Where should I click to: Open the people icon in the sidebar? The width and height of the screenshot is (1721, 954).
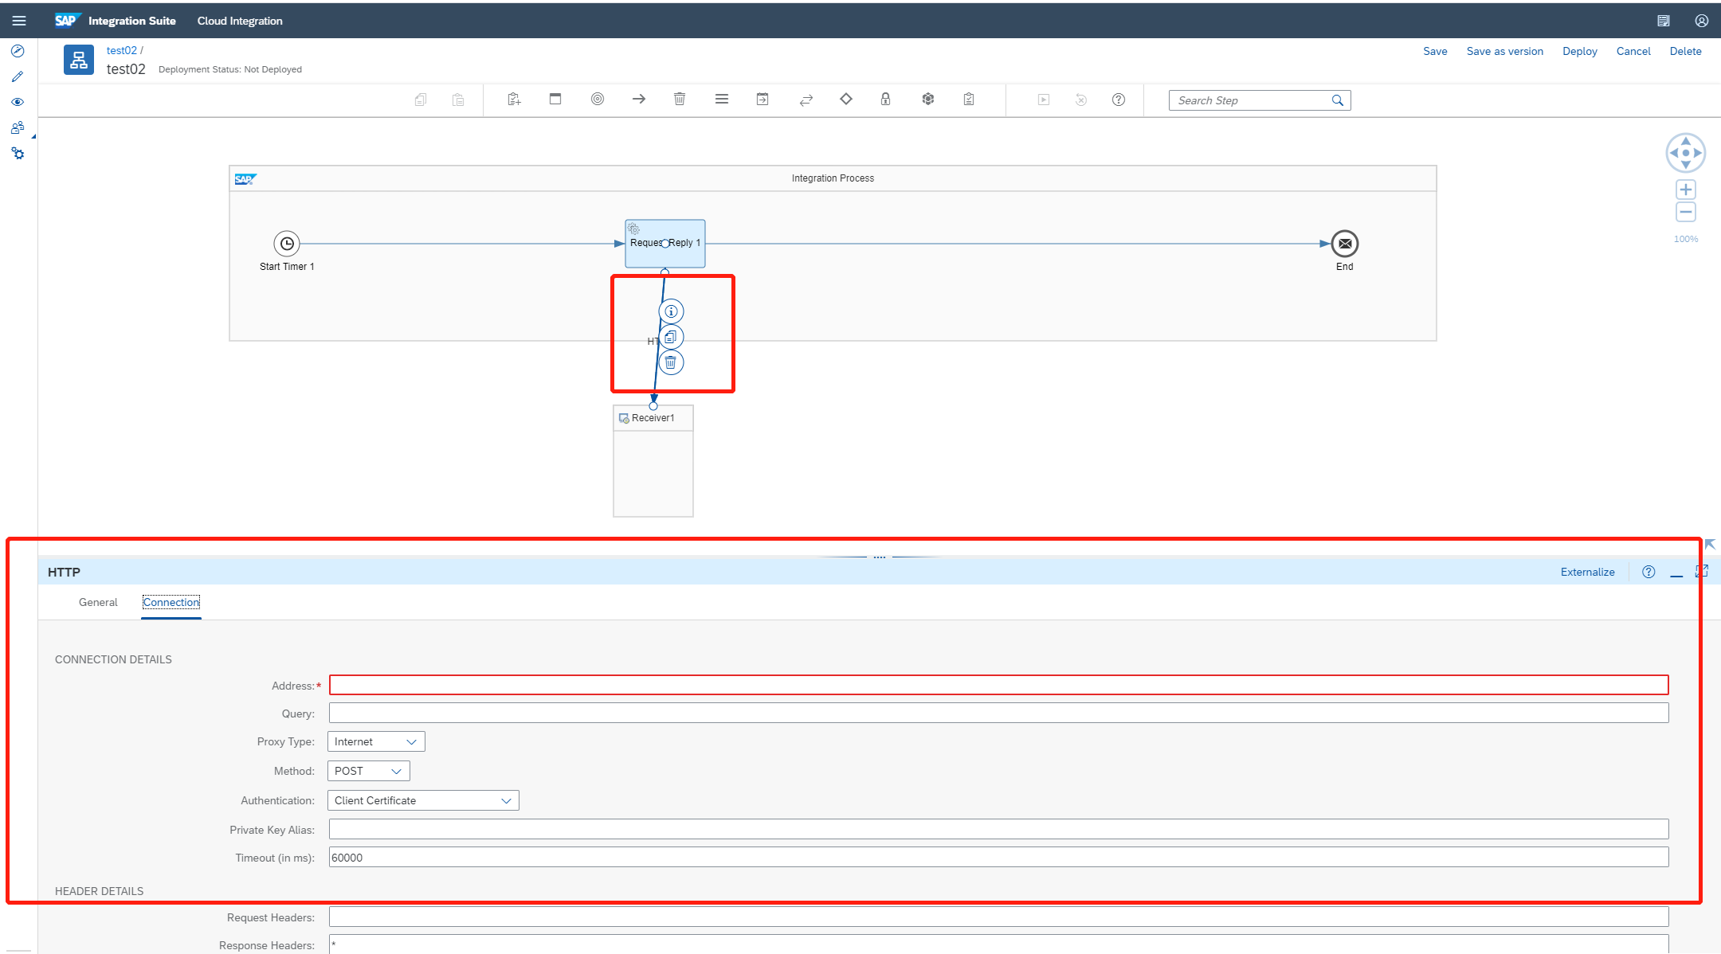point(18,127)
